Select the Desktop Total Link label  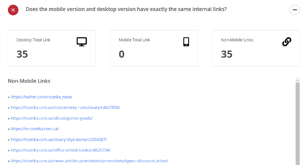[33, 40]
